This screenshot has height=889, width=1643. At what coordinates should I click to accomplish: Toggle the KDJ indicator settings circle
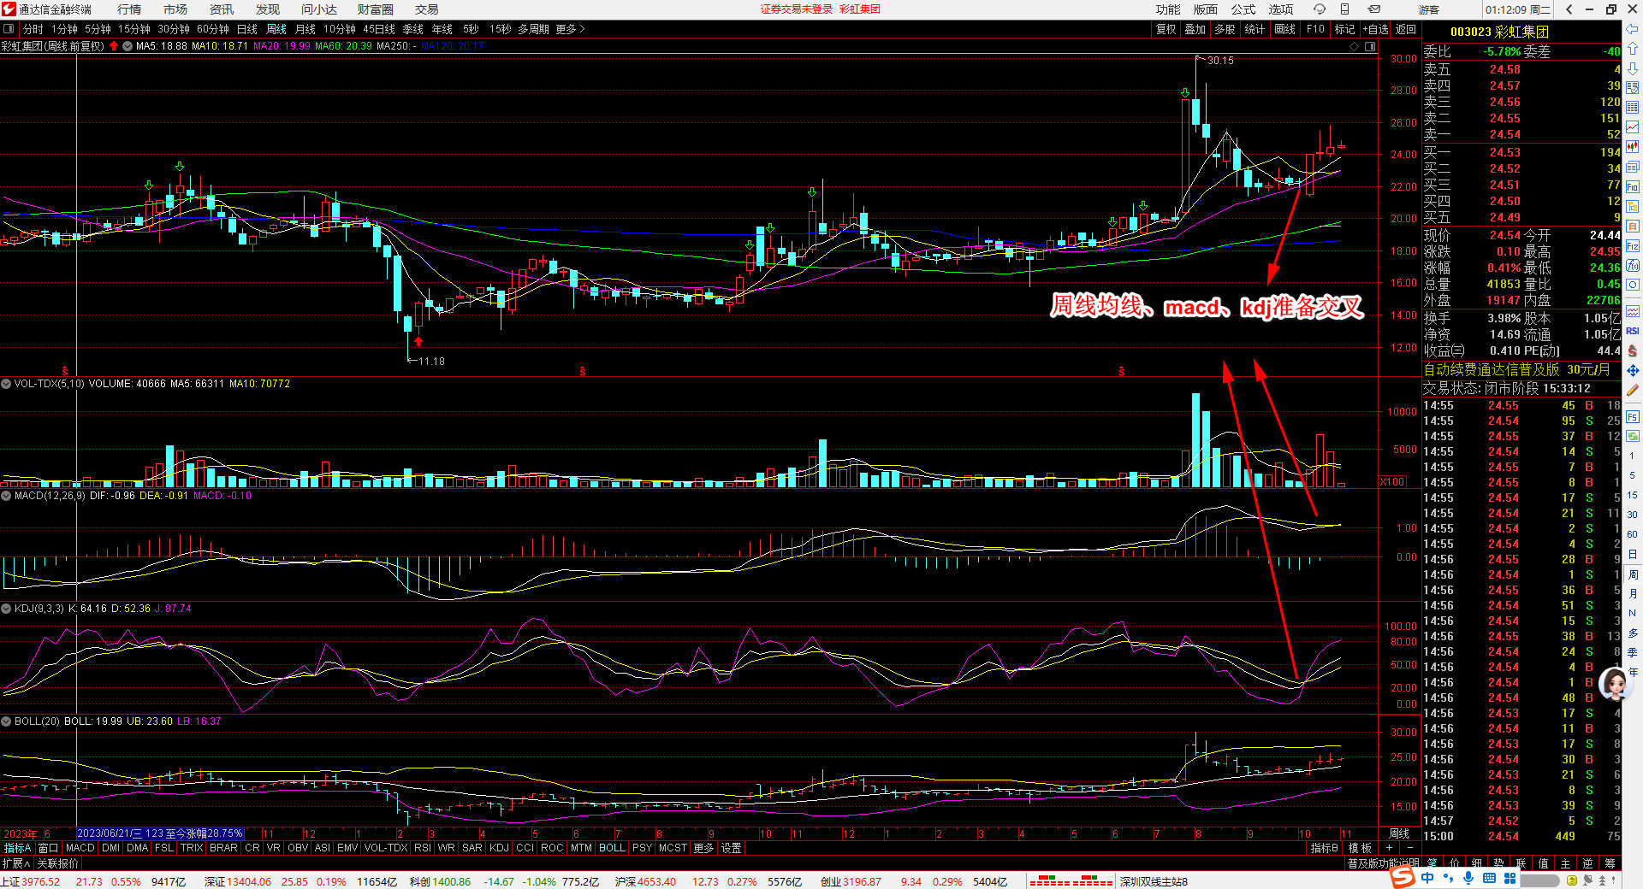coord(7,609)
